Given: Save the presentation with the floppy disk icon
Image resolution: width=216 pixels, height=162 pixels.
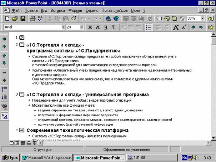Looking at the screenshot, I should point(23,18).
